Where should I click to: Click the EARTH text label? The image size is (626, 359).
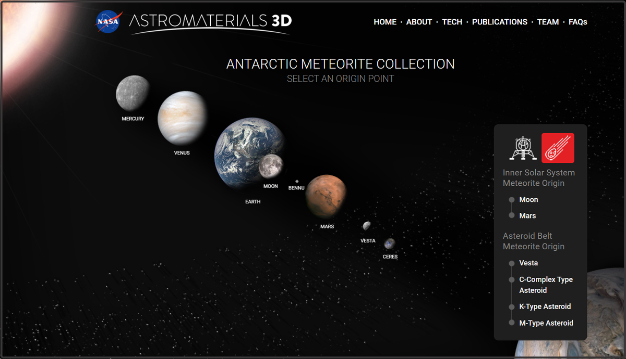coord(253,201)
